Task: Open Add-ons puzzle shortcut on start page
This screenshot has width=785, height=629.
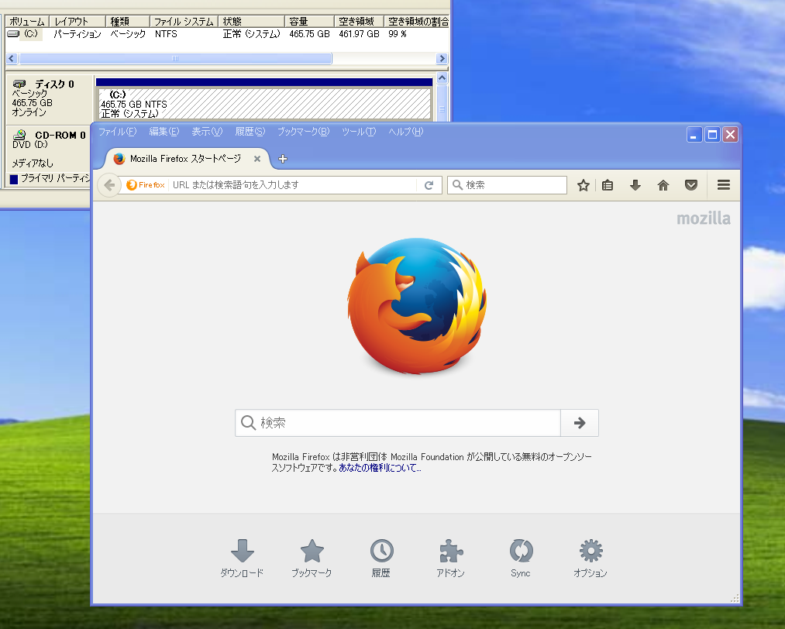Action: coord(450,558)
